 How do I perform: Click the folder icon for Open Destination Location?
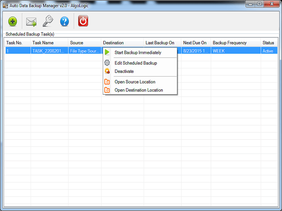[108, 90]
